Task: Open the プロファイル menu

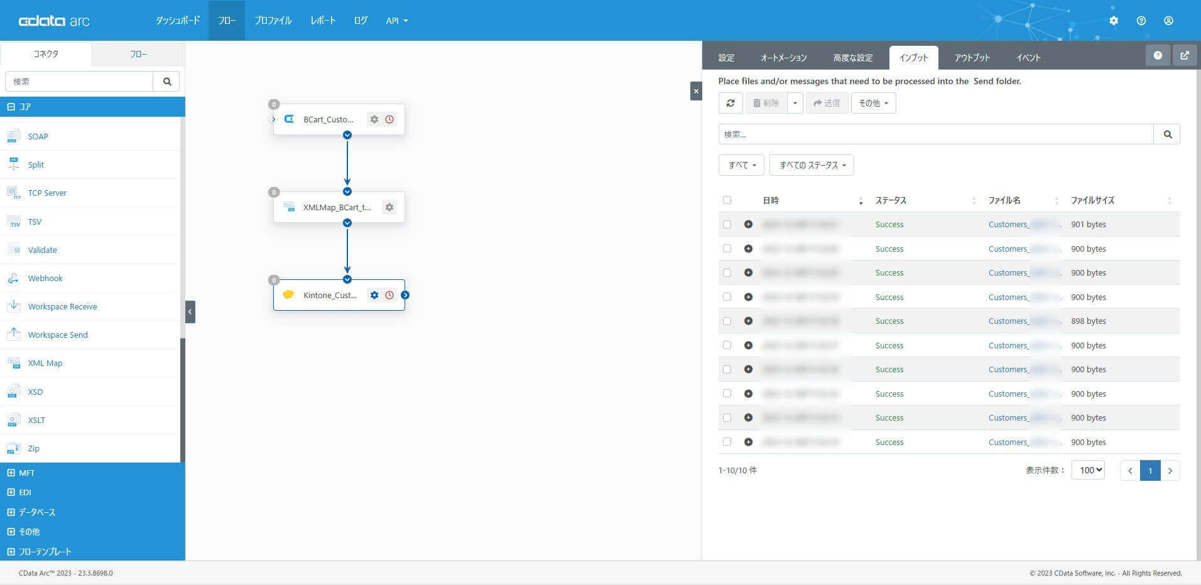Action: coord(273,21)
